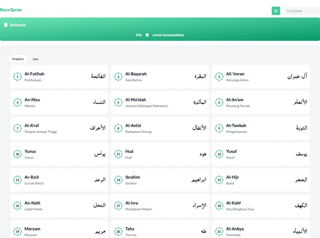Viewport: 320px width, 238px height.
Task: Click the Ibrahim surah heading
Action: (133, 177)
